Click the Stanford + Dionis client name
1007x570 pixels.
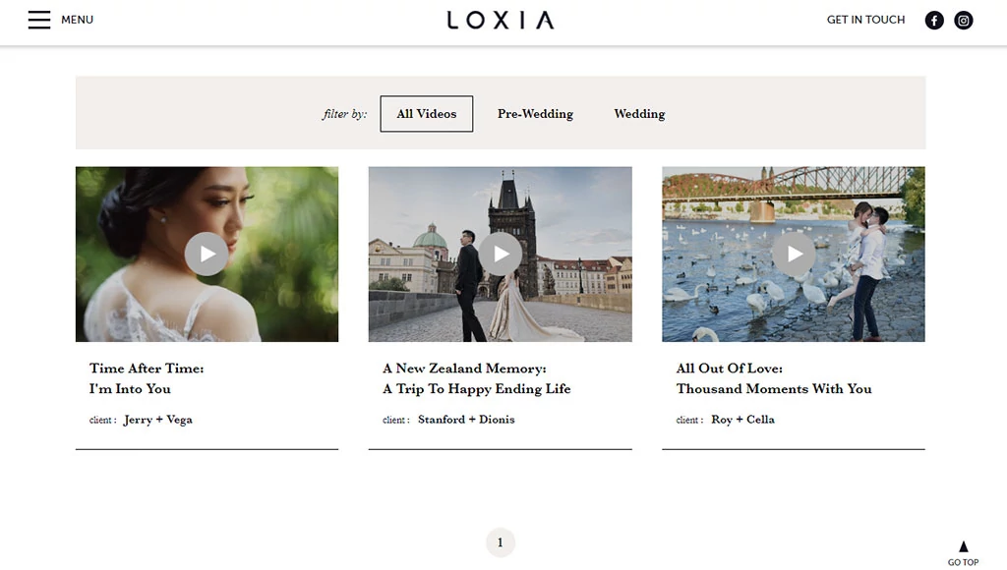466,420
